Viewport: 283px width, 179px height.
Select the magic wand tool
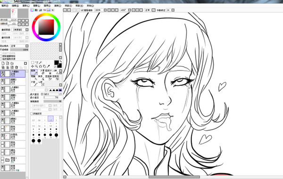click(41, 62)
